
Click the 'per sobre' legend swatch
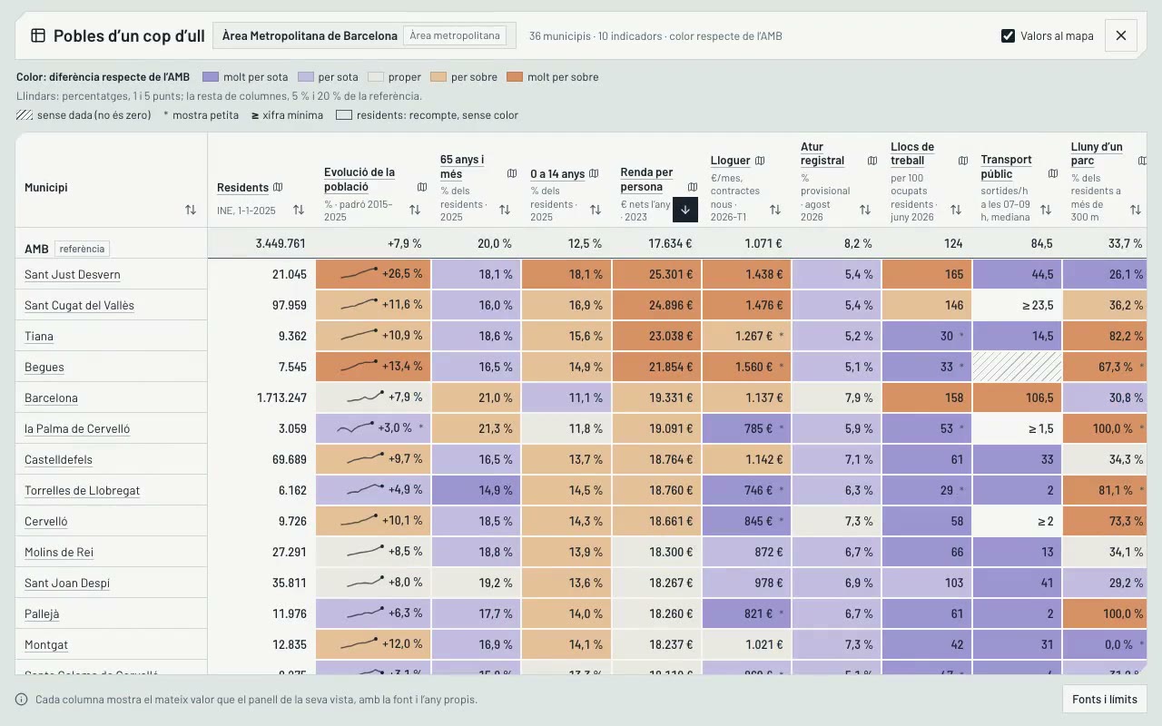pyautogui.click(x=438, y=77)
